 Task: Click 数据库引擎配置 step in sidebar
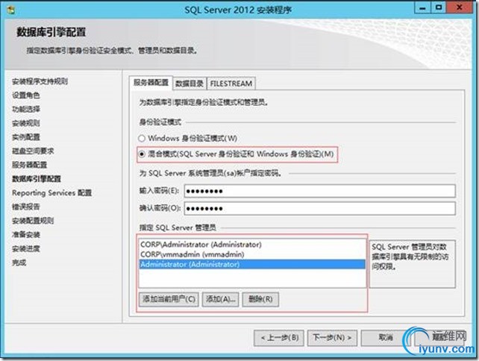[37, 179]
